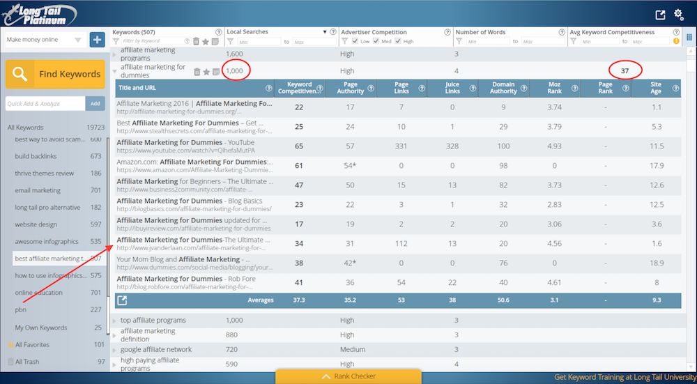This screenshot has height=384, width=697.
Task: Open the 'Make money online' project dropdown
Action: click(46, 40)
